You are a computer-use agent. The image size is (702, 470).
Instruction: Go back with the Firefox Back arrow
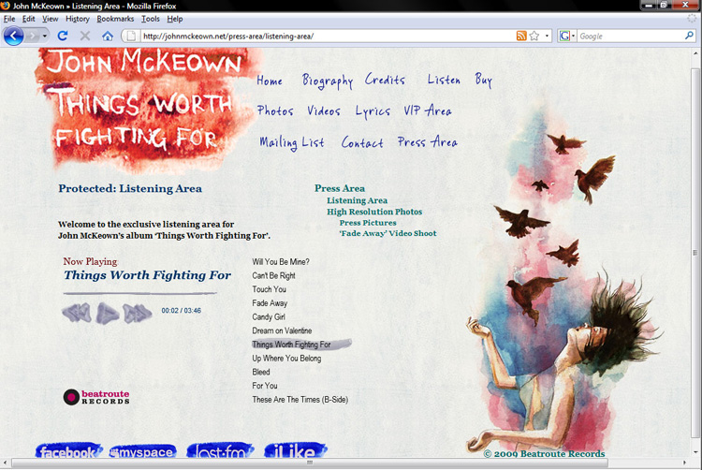(13, 36)
